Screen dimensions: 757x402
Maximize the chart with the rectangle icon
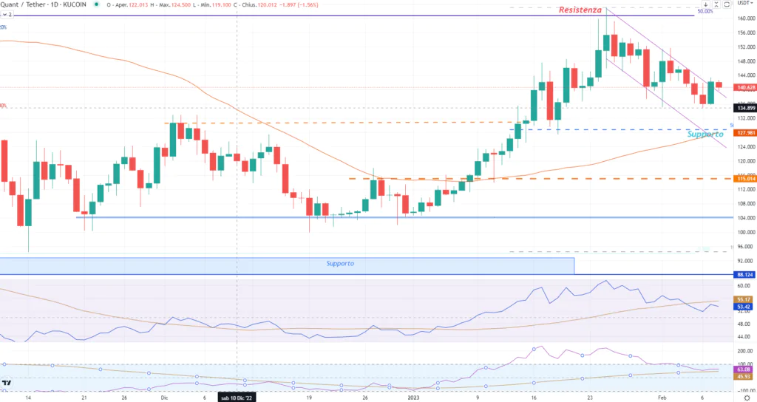point(727,4)
